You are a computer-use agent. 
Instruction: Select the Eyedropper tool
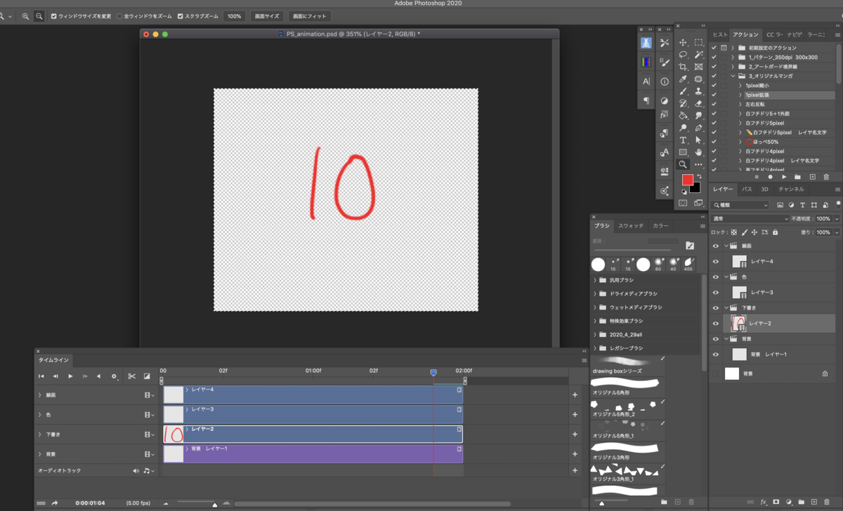tap(683, 79)
